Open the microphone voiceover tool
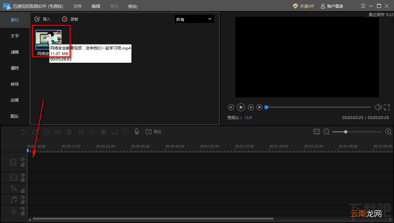Image resolution: width=394 pixels, height=223 pixels. [x=137, y=132]
